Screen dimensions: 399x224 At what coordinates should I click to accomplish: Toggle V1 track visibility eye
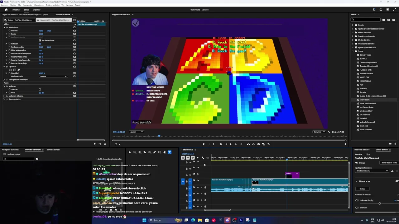(198, 180)
